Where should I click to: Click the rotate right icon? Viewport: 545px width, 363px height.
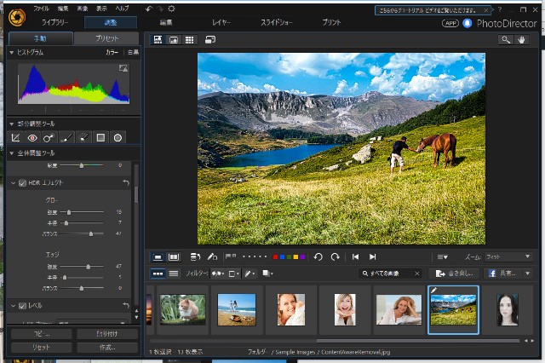point(335,256)
